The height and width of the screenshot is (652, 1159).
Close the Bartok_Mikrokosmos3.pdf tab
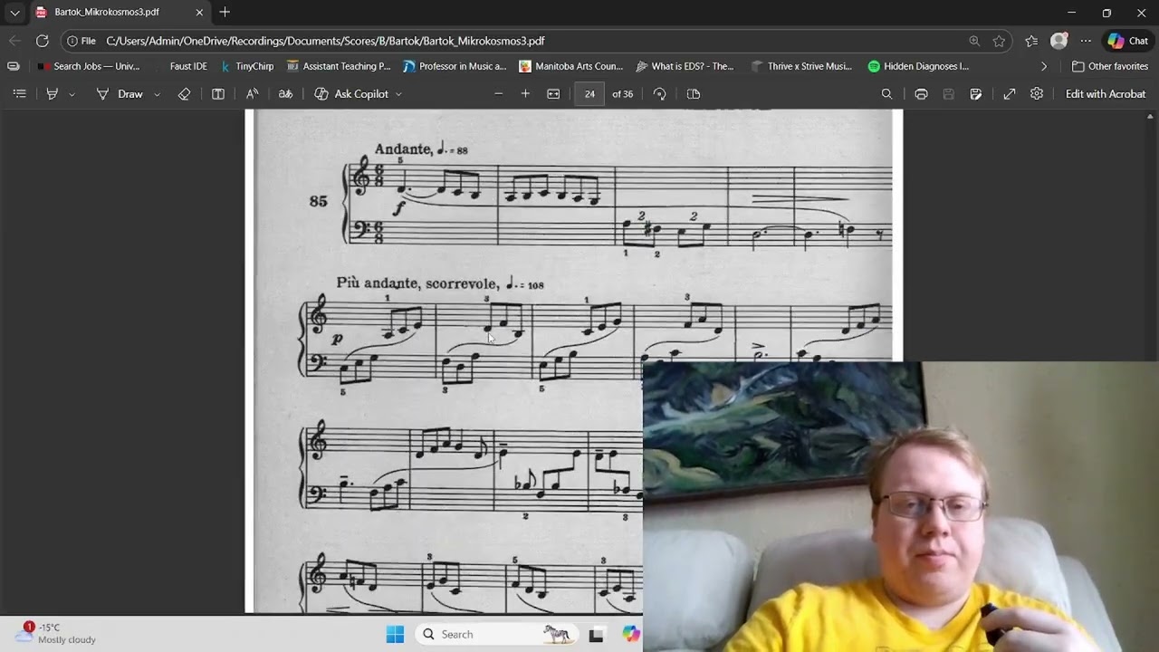point(199,13)
